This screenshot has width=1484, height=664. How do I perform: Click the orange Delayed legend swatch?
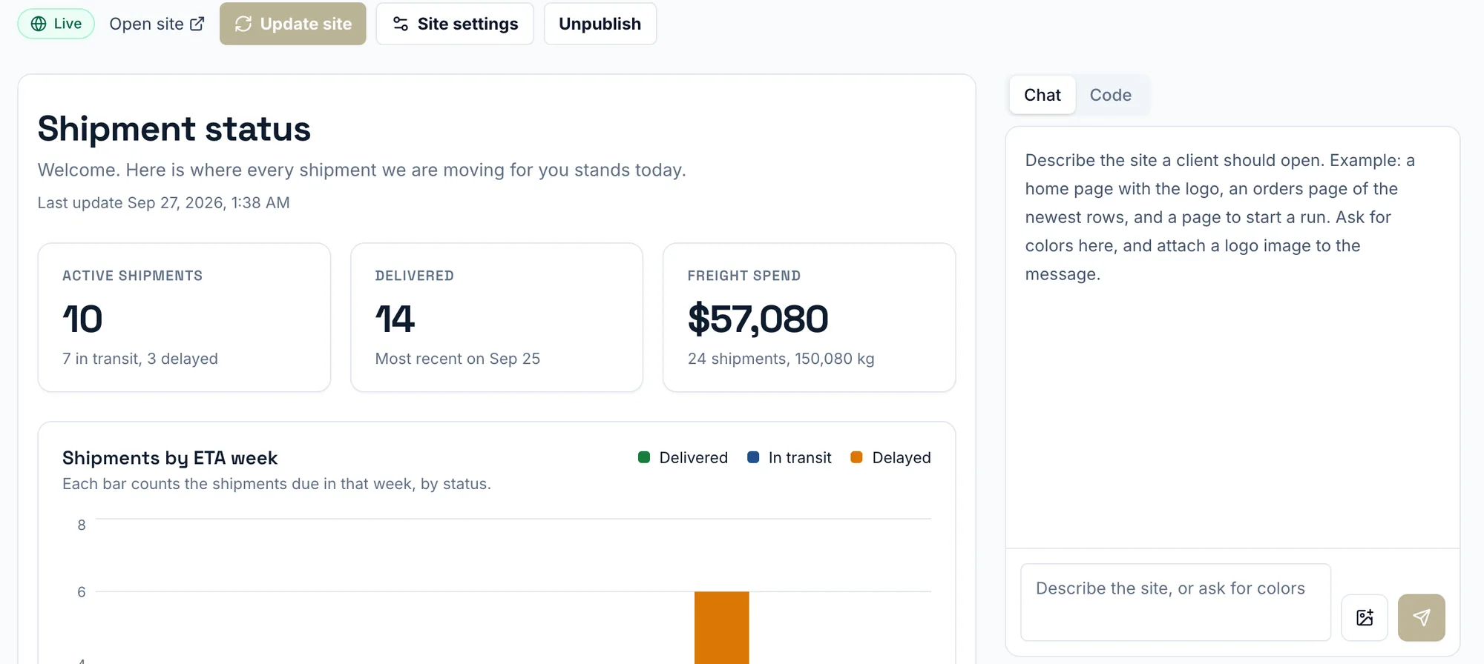(856, 457)
